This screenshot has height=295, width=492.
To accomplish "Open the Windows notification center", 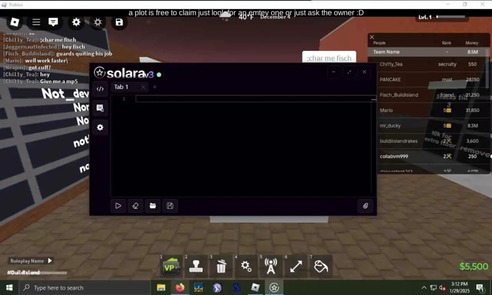I will click(x=480, y=287).
